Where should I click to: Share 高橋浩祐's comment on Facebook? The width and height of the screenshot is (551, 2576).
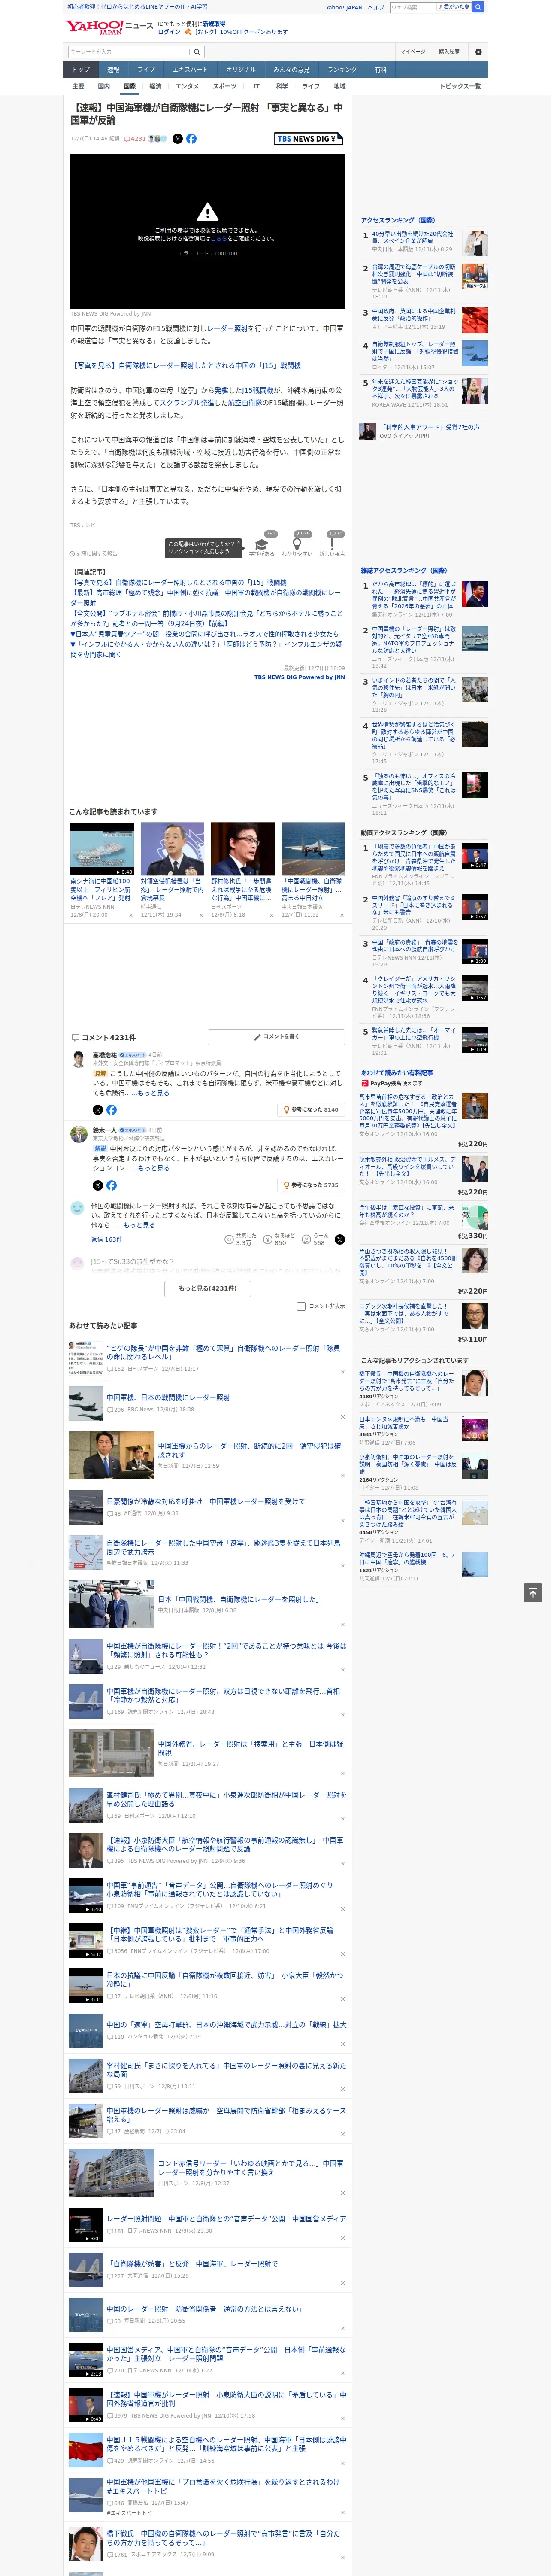click(x=111, y=1109)
